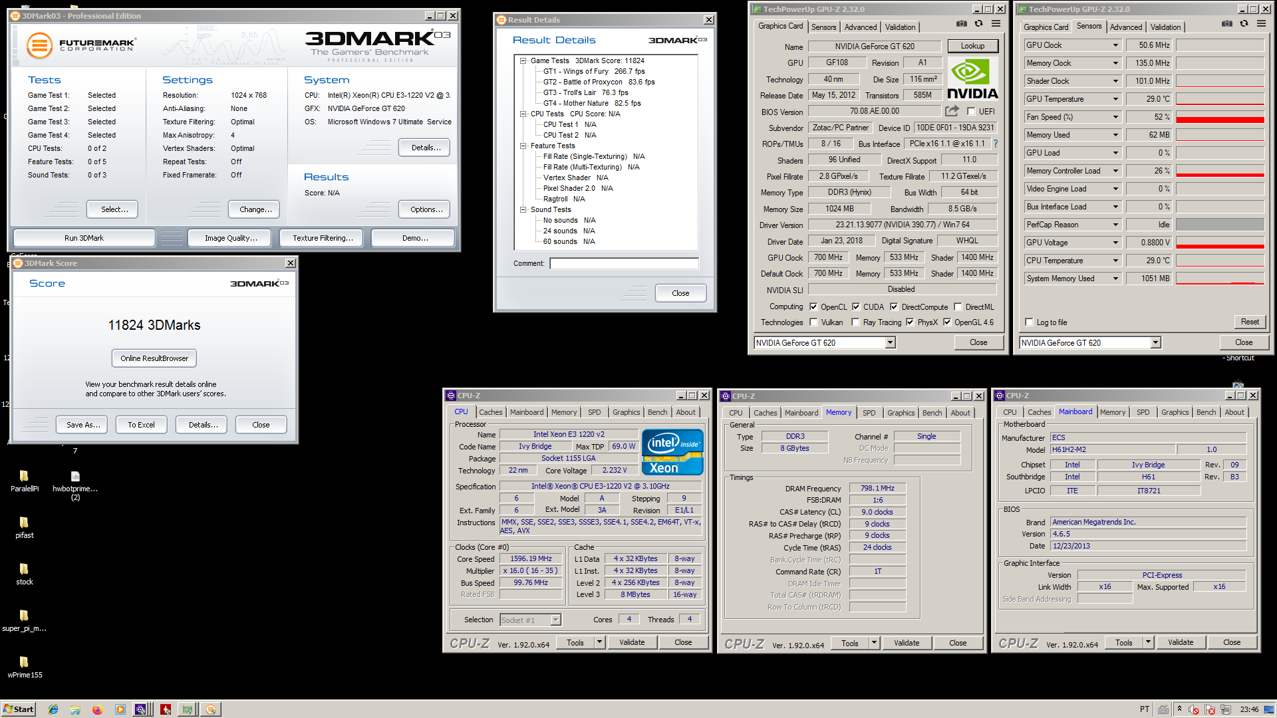This screenshot has width=1277, height=718.
Task: Select the wPrime155 desktop folder
Action: 24,667
